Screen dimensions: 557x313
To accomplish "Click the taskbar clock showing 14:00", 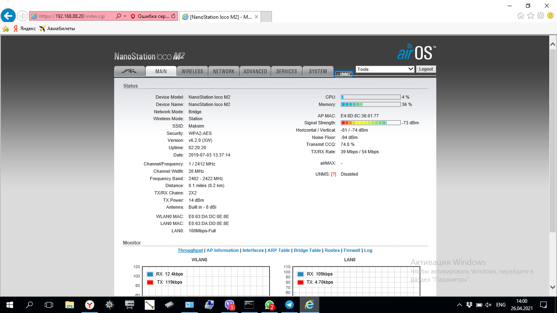I will (x=522, y=304).
